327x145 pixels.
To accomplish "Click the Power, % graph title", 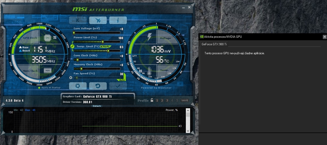I will (x=172, y=110).
